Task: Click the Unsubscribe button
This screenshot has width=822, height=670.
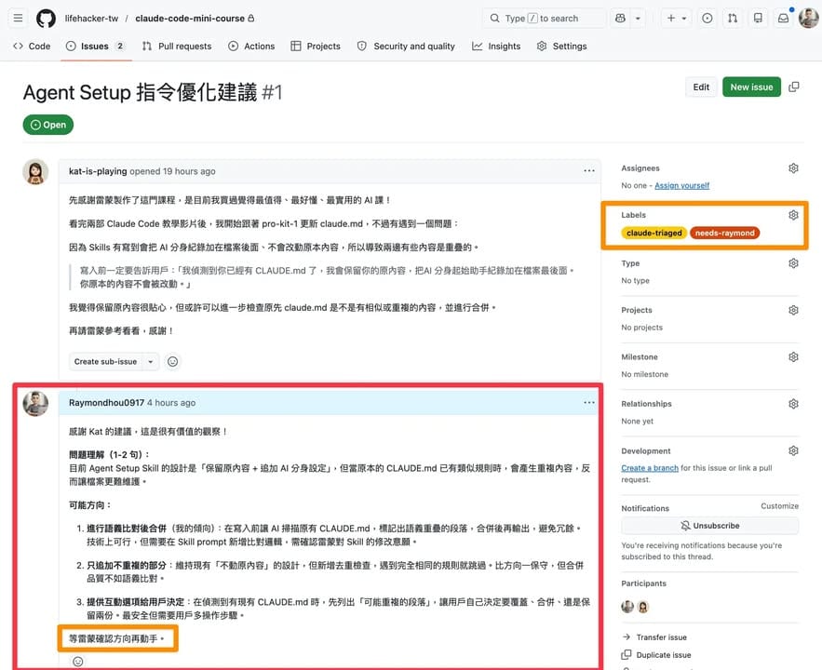Action: pyautogui.click(x=709, y=526)
